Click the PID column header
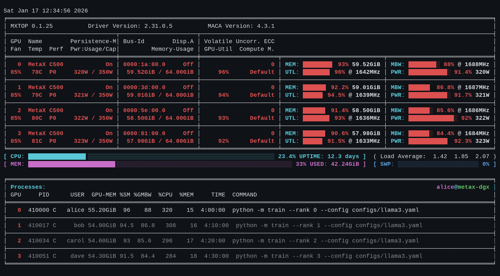The height and width of the screenshot is (276, 500). coord(44,195)
